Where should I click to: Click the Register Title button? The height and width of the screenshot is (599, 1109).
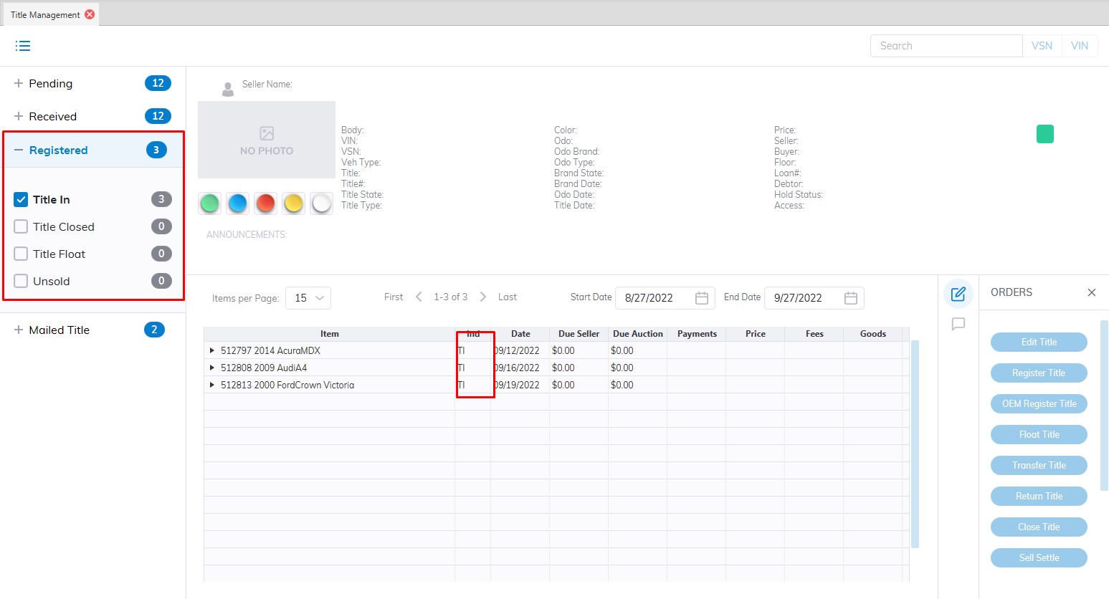1038,373
